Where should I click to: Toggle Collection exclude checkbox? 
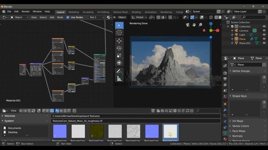pos(232,26)
